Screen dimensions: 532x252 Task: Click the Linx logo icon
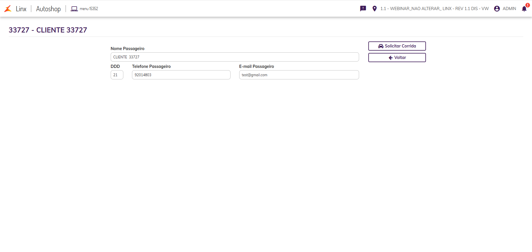click(x=8, y=9)
